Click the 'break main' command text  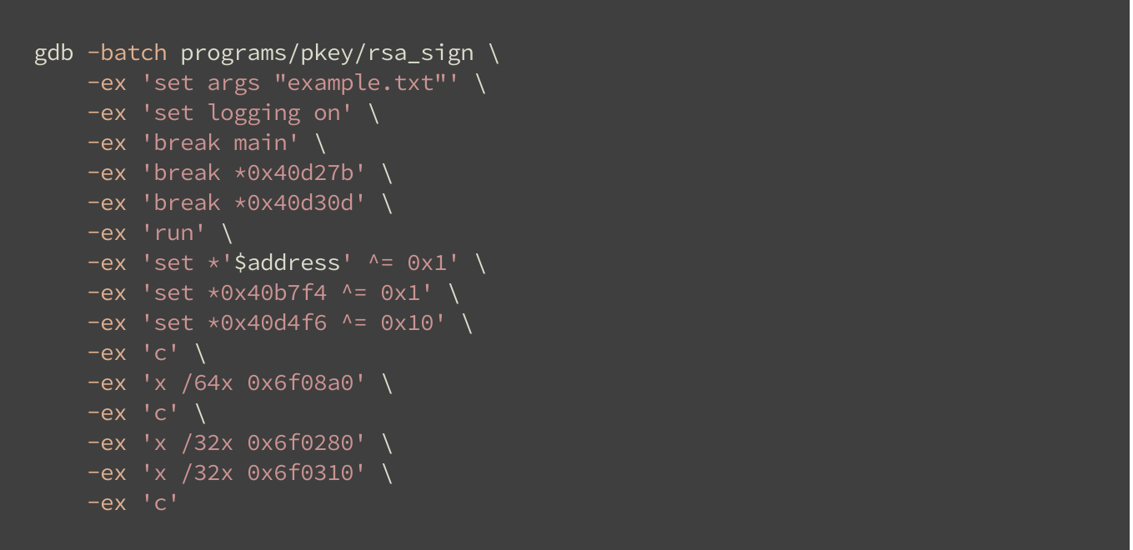click(x=221, y=143)
